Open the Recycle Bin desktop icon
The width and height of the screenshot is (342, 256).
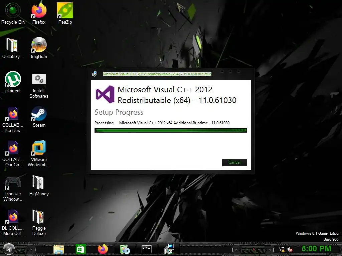pyautogui.click(x=13, y=13)
